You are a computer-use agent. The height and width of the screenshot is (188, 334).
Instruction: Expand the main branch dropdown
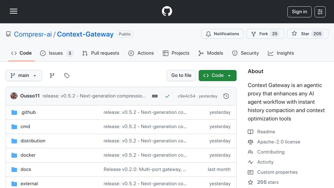coord(24,76)
